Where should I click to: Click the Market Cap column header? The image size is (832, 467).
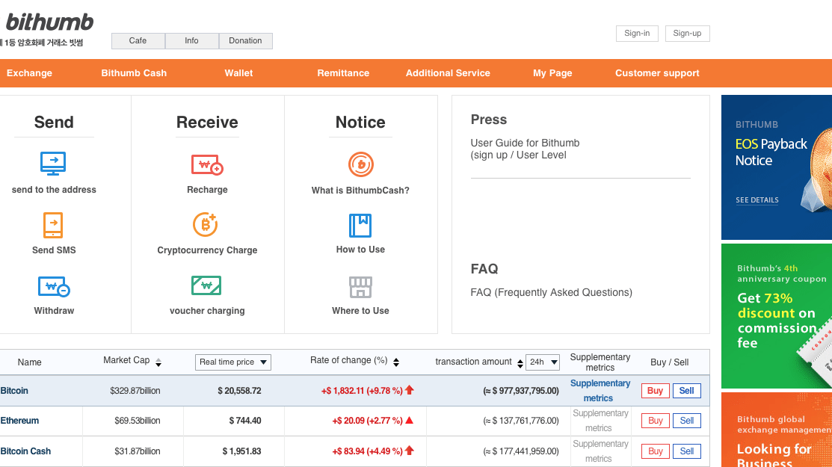[126, 360]
